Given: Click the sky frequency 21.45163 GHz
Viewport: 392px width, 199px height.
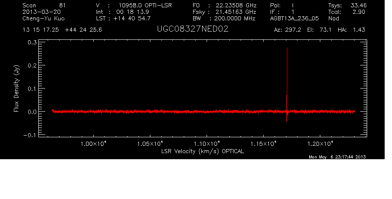Looking at the screenshot, I should point(236,12).
